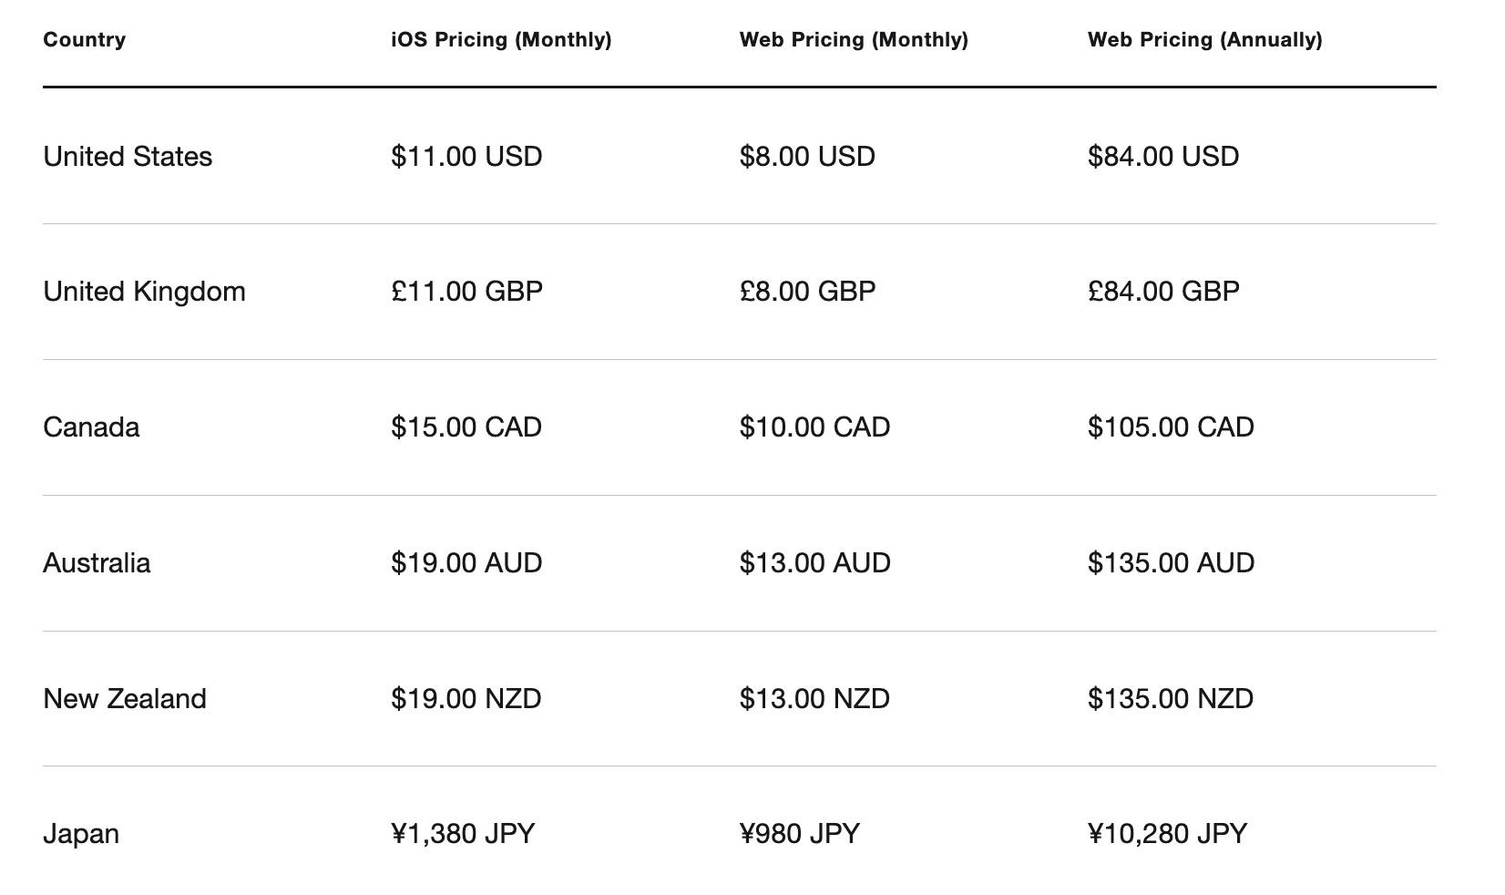The image size is (1505, 895).
Task: Select the ¥1,380 JPY iOS price
Action: click(x=463, y=834)
